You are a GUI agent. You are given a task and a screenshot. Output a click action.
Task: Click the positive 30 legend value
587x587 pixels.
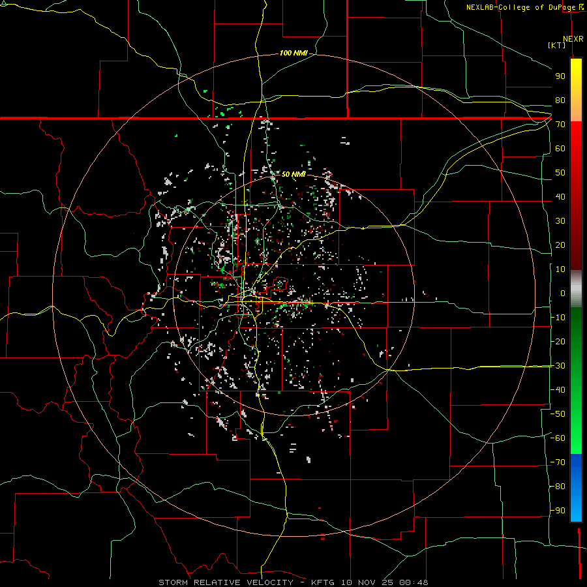click(560, 221)
